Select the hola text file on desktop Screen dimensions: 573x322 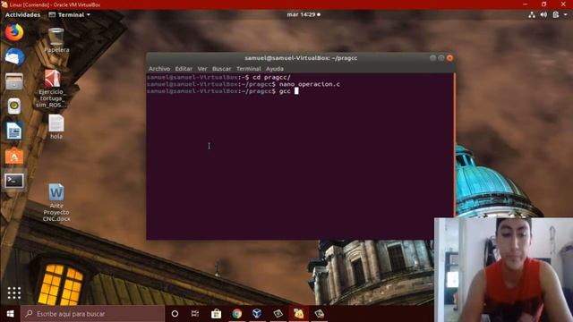click(56, 127)
